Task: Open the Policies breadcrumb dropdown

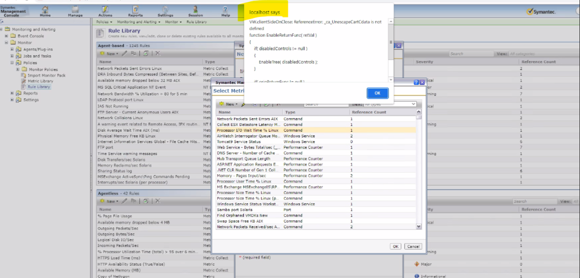Action: 104,22
